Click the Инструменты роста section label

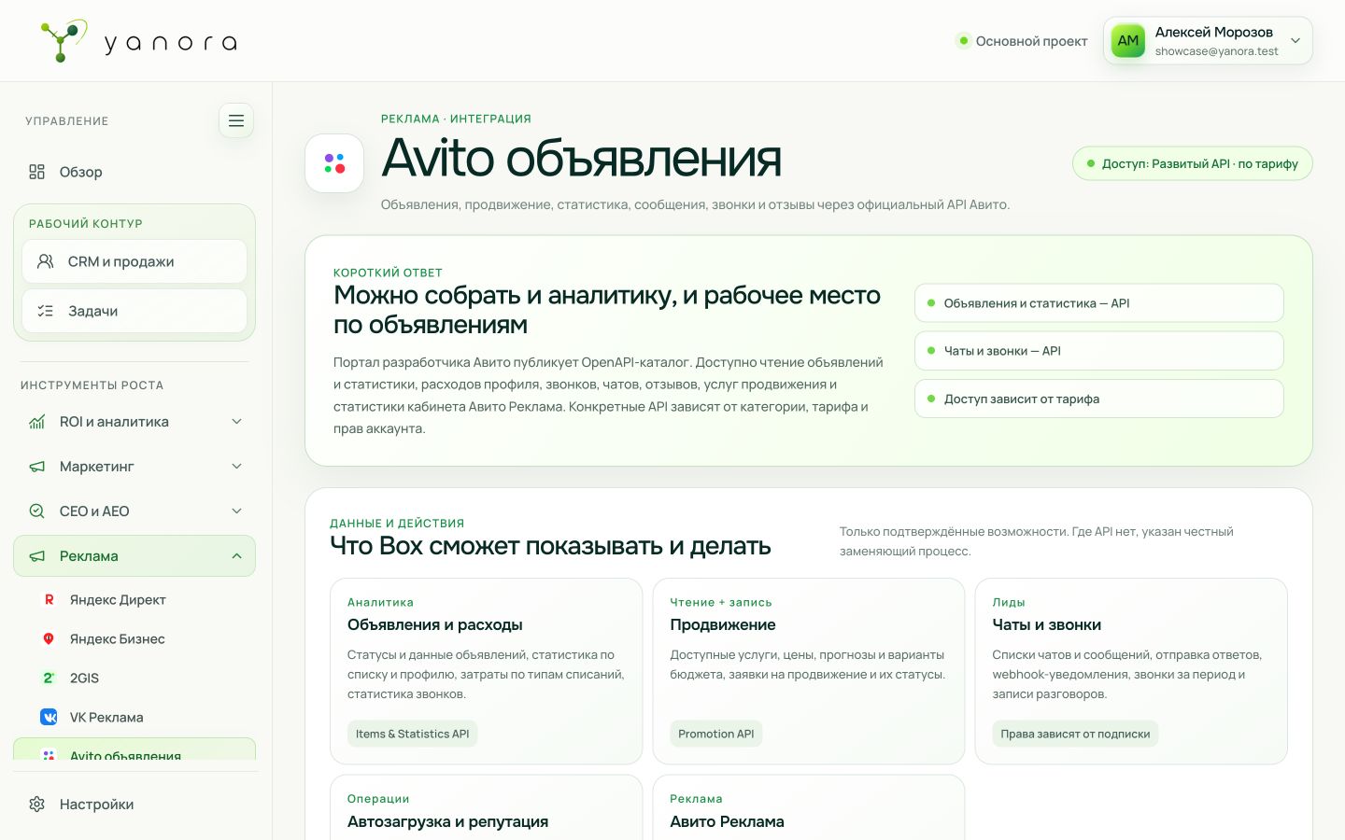[92, 385]
